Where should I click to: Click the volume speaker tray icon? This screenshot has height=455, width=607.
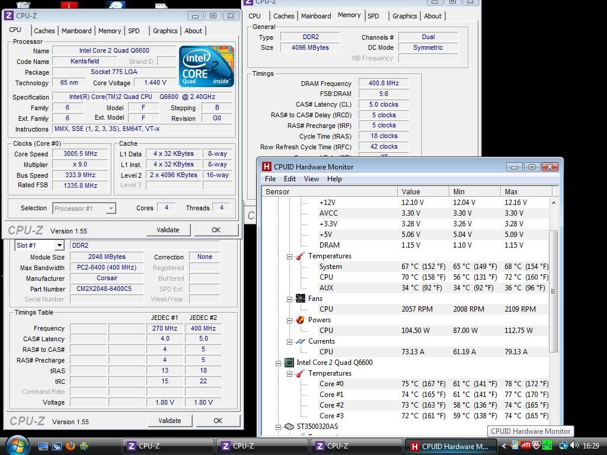click(574, 446)
